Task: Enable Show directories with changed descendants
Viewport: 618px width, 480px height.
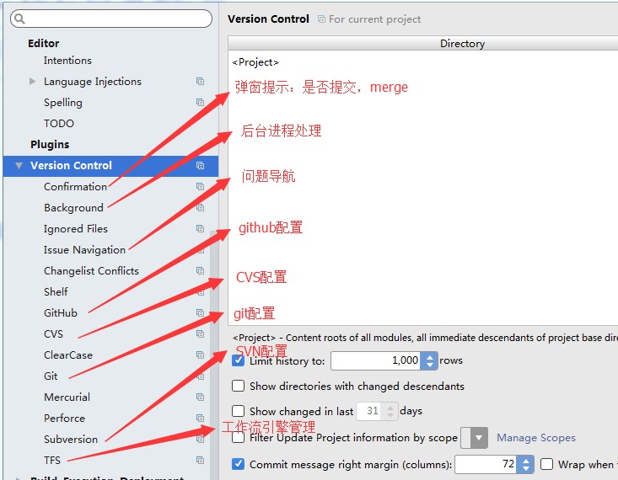Action: click(x=238, y=386)
